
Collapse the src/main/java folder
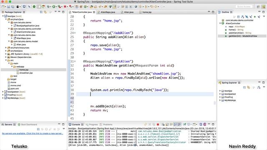click(x=6, y=19)
